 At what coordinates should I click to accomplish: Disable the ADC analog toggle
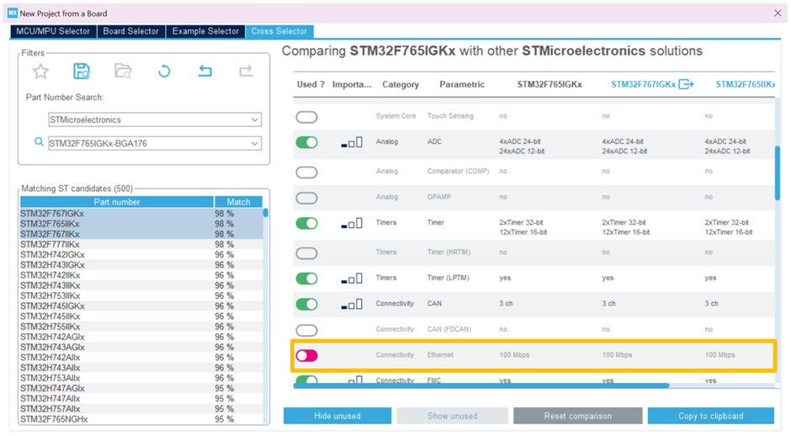pyautogui.click(x=306, y=142)
